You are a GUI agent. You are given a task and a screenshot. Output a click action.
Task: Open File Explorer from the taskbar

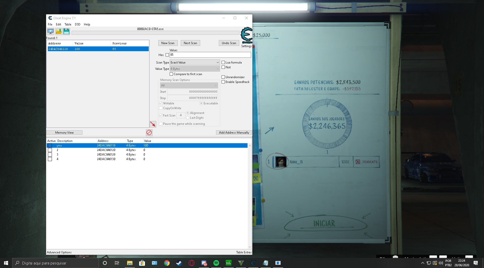click(x=130, y=263)
